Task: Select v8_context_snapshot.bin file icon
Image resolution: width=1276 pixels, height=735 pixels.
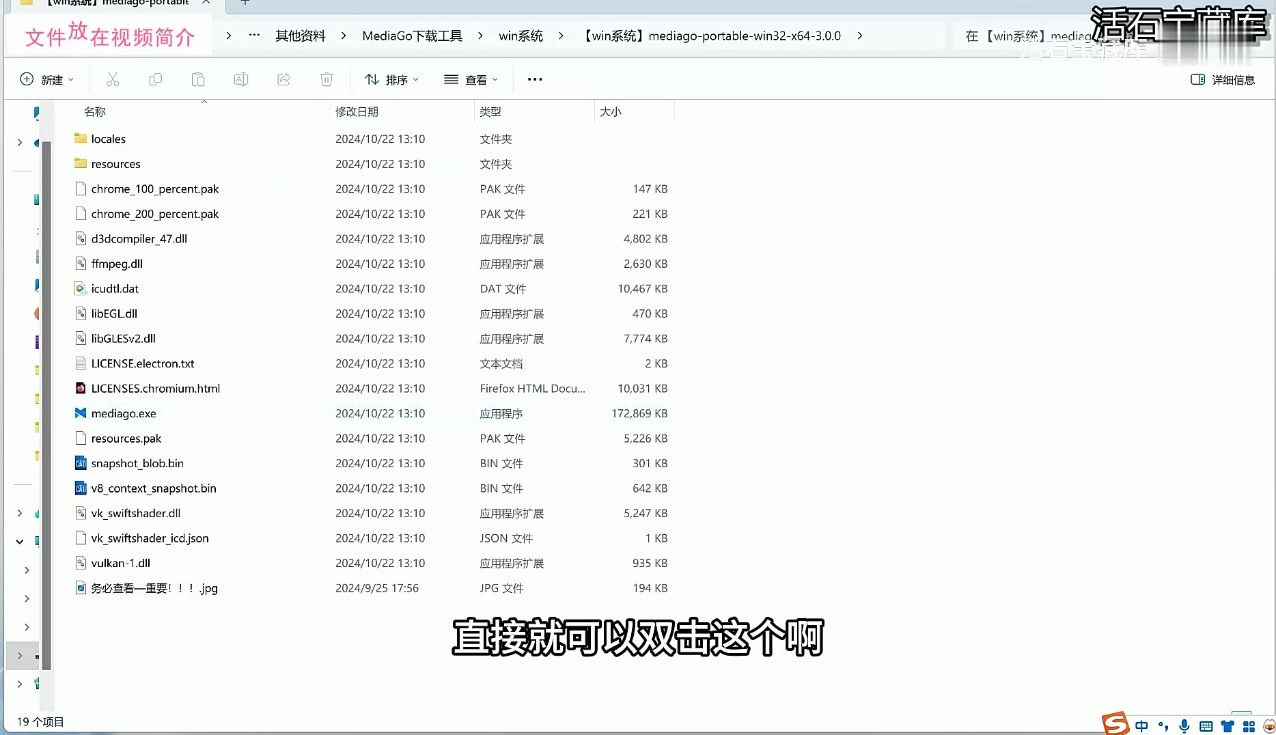Action: 81,488
